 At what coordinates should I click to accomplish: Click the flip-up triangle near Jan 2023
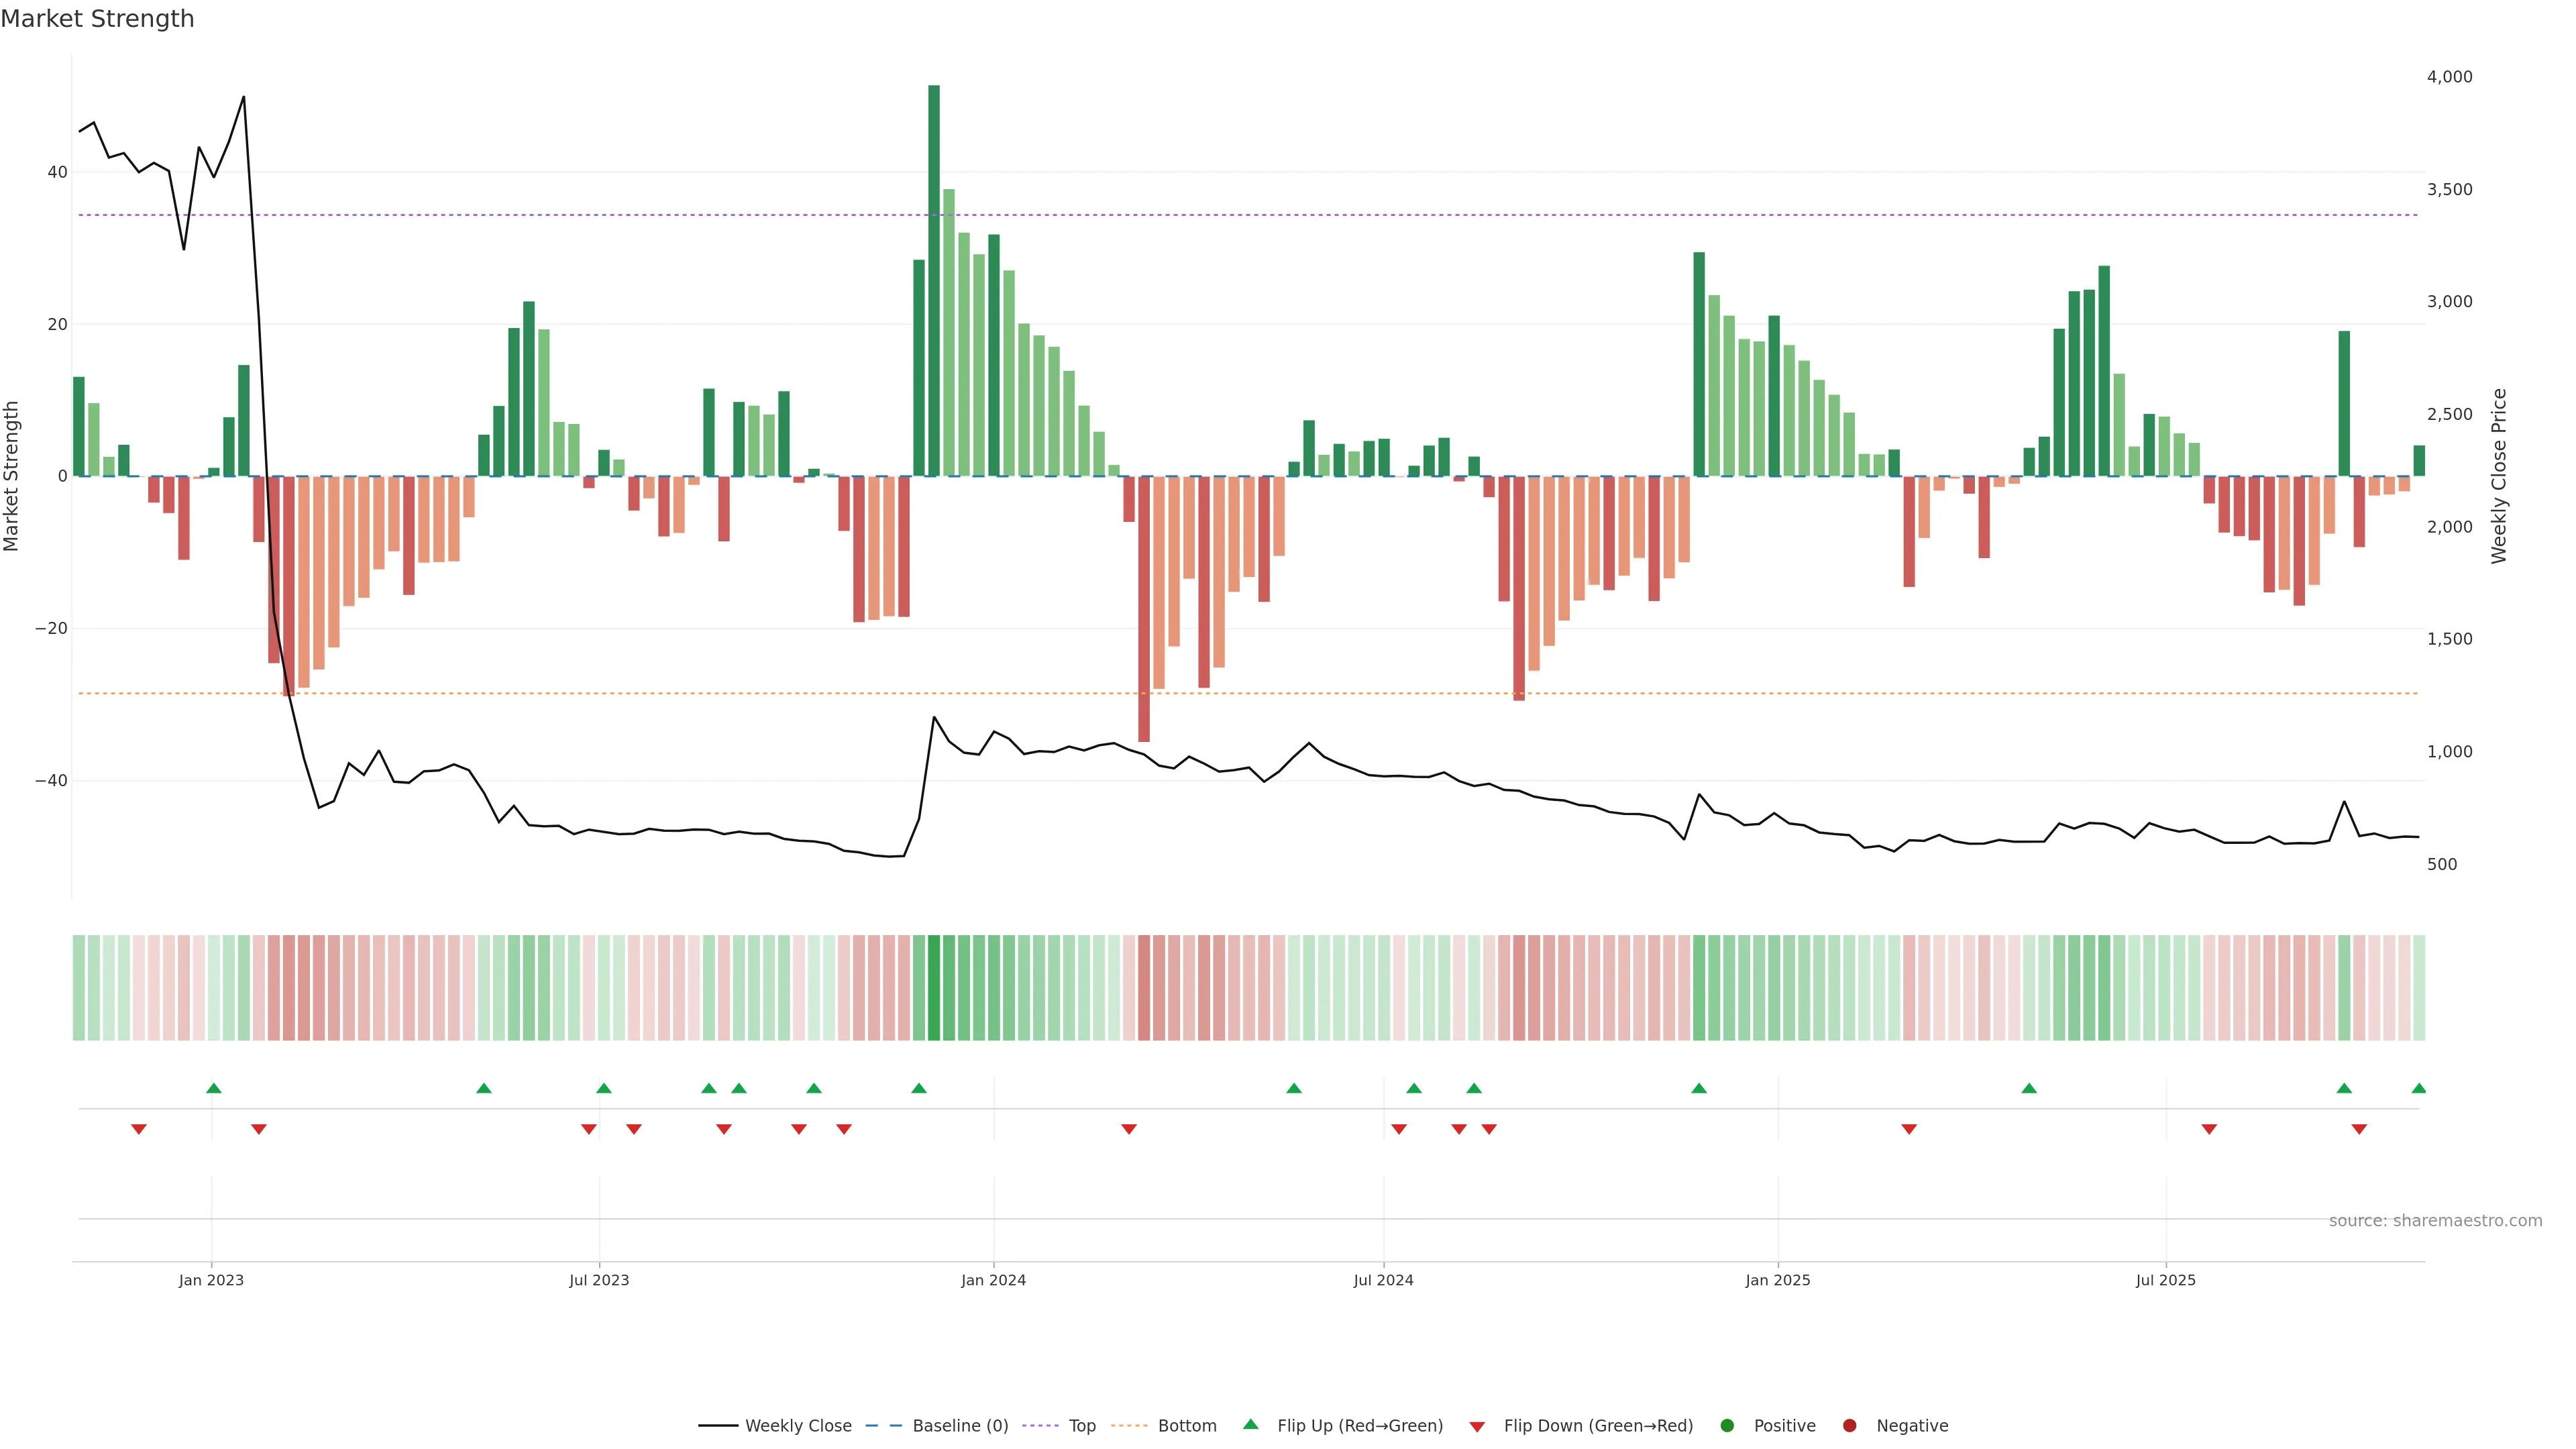pyautogui.click(x=213, y=1088)
